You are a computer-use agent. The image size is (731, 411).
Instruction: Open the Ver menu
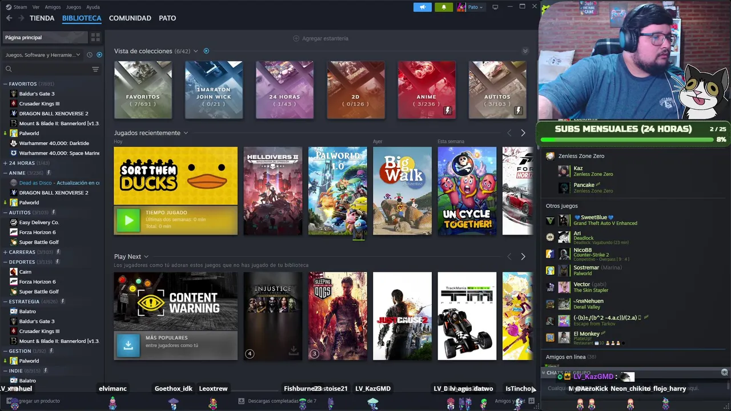point(36,7)
